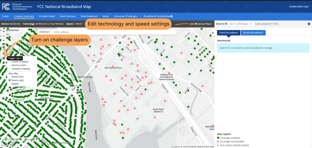Click the color palette map control icon
The height and width of the screenshot is (148, 312).
[x=4, y=63]
